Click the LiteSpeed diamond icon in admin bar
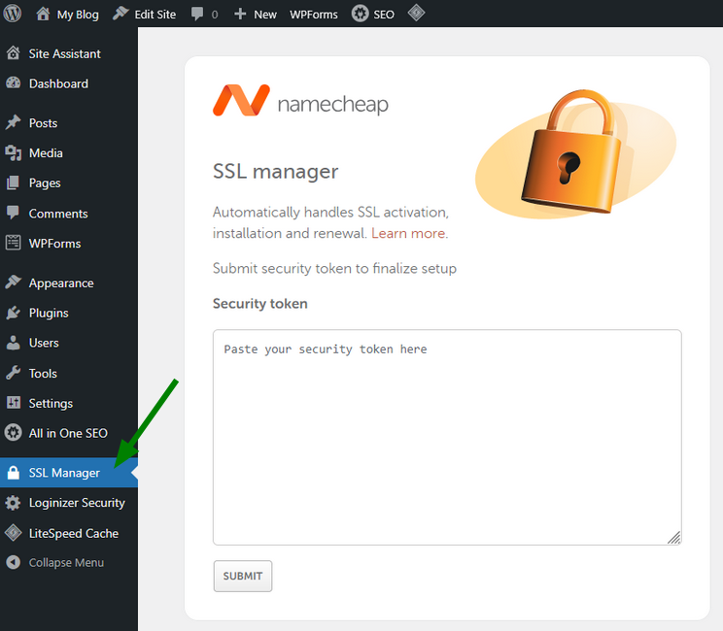Viewport: 723px width, 631px height. pyautogui.click(x=416, y=13)
